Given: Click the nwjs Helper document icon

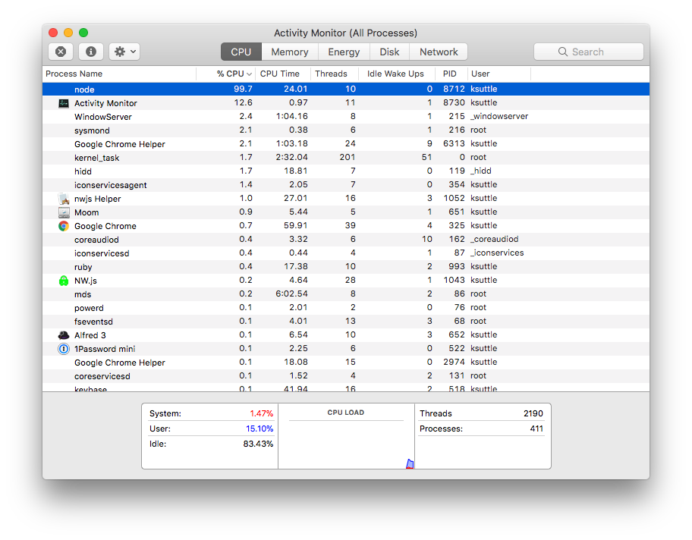Looking at the screenshot, I should click(63, 199).
